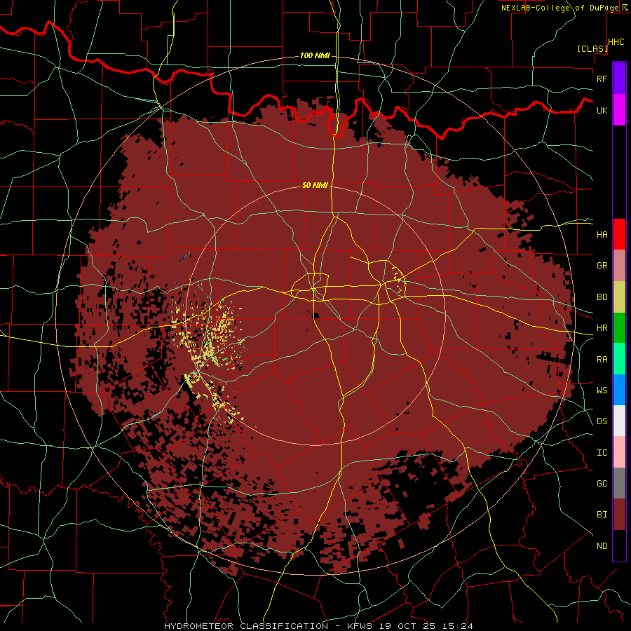The image size is (631, 631).
Task: Click the BI legend label
Action: [x=602, y=515]
